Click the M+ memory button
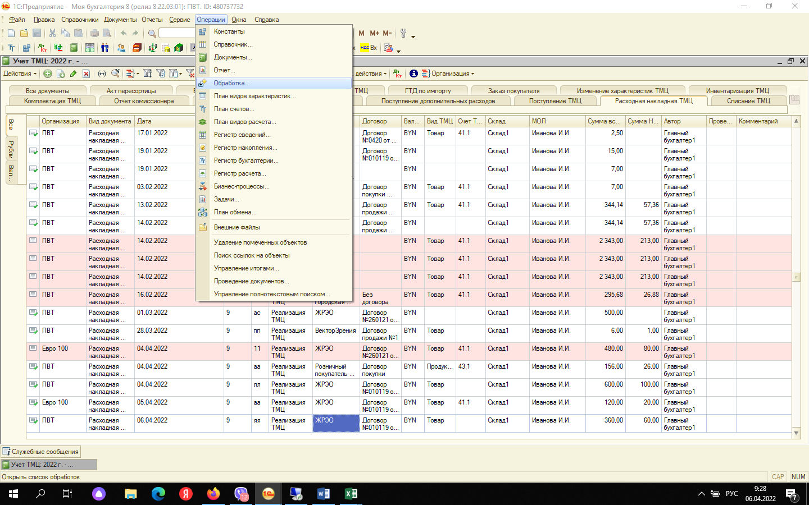Screen dimensions: 809x505 (x=374, y=34)
